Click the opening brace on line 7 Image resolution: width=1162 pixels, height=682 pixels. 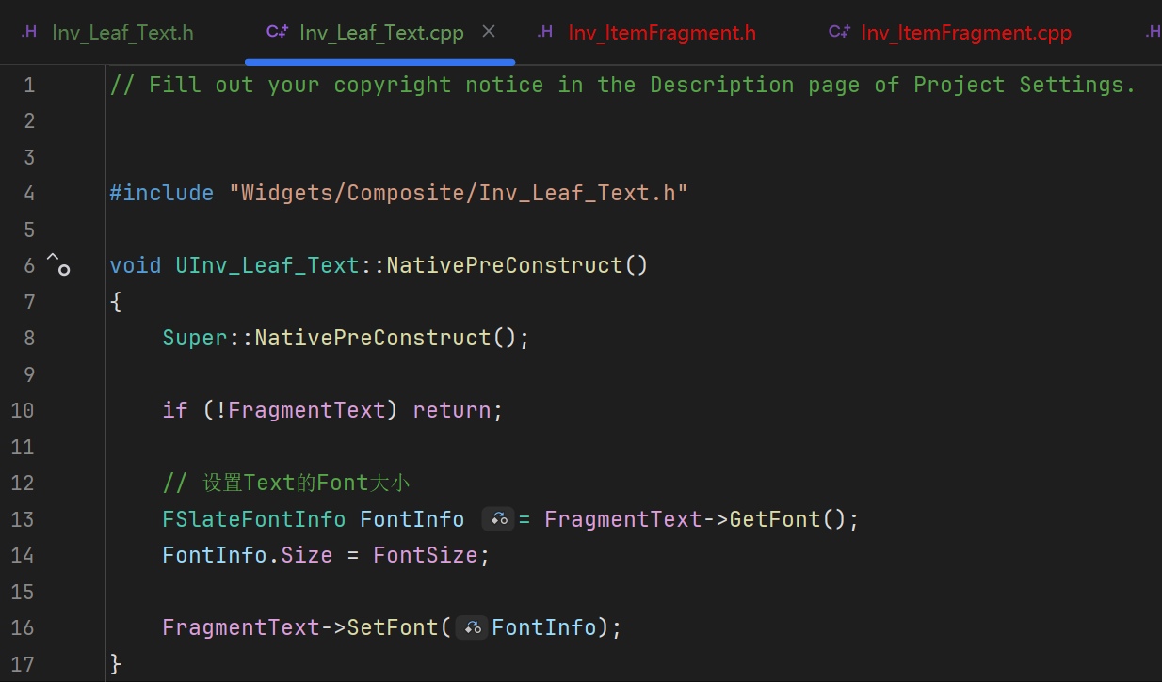[117, 302]
